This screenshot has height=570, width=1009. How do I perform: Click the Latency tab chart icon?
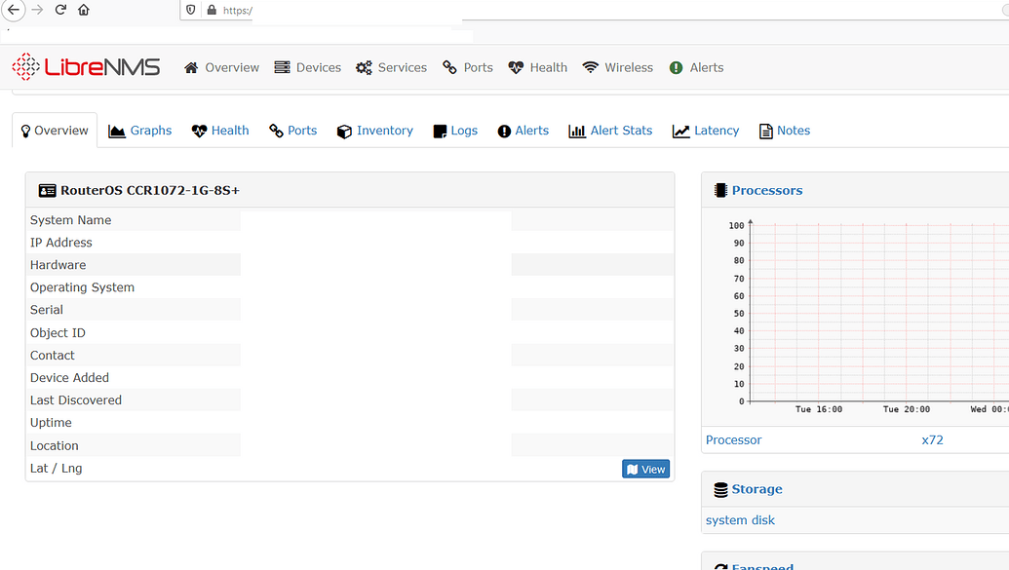click(x=681, y=132)
